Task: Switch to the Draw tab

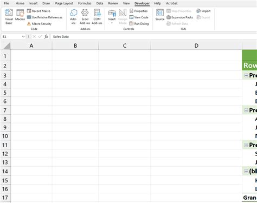Action: click(46, 3)
